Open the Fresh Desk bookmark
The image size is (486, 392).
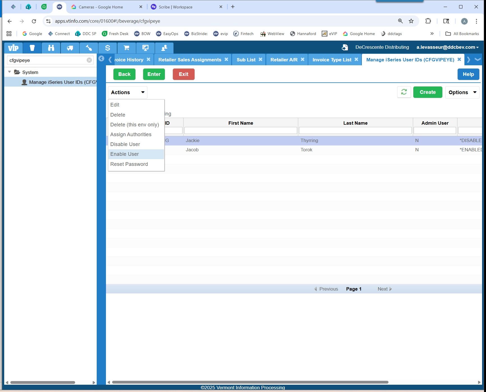point(115,34)
